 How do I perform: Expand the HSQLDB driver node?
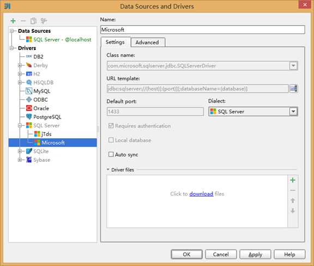[20, 82]
